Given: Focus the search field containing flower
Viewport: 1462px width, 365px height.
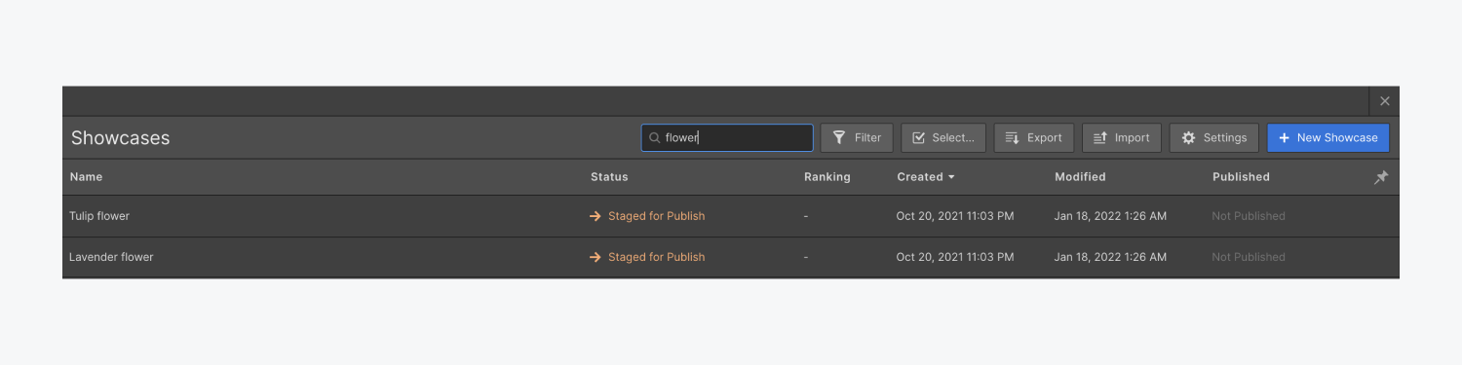Looking at the screenshot, I should (727, 138).
